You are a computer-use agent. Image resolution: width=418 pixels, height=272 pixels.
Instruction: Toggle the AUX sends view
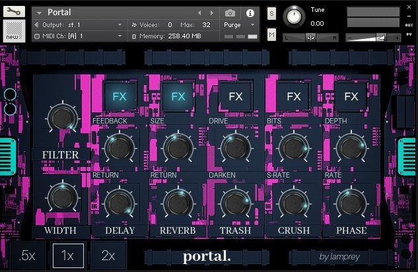409,25
